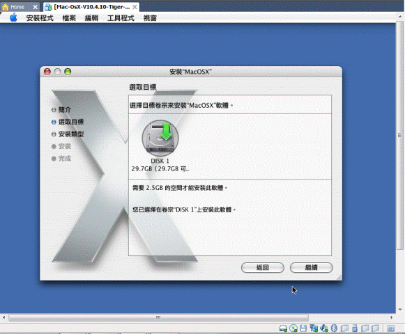Click the green zoom button of installer
Screen dimensions: 405x334
[68, 72]
